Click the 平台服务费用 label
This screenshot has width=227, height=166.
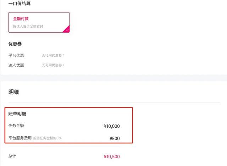coord(20,138)
